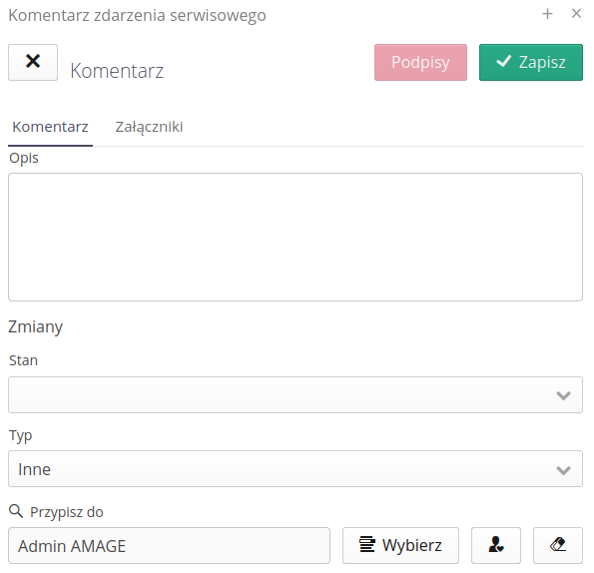Switch to the Załączniki tab
Viewport: 594px width, 573px height.
(149, 127)
